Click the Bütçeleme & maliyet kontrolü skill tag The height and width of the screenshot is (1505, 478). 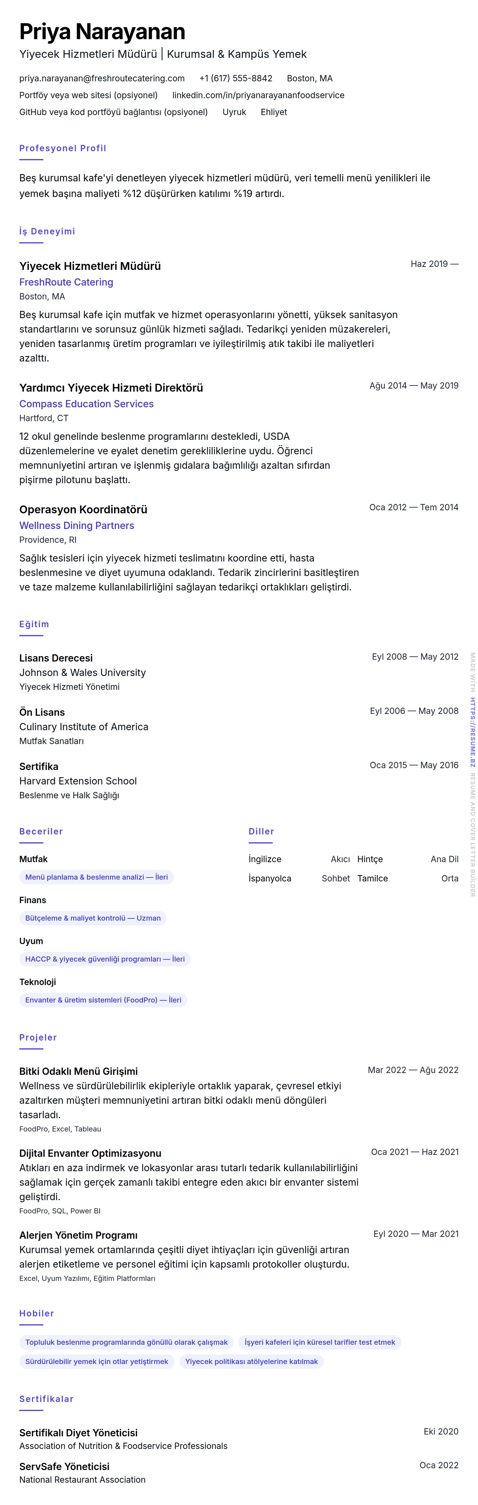(93, 918)
